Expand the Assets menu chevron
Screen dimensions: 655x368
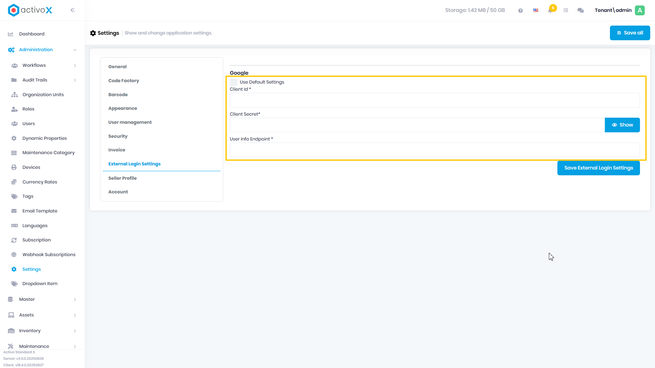tap(75, 315)
